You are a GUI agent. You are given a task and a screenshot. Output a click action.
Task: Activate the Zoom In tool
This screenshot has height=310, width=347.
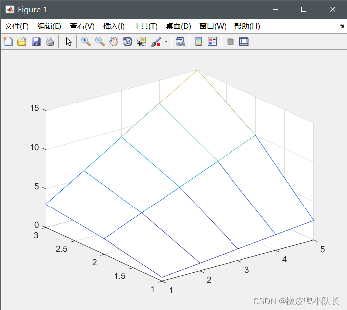tap(86, 42)
